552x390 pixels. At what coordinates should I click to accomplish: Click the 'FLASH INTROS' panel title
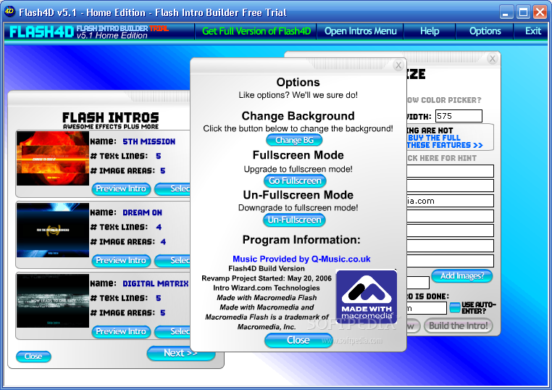click(111, 117)
